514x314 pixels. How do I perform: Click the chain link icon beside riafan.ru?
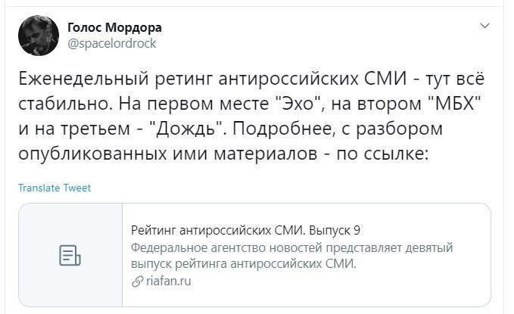coord(137,281)
